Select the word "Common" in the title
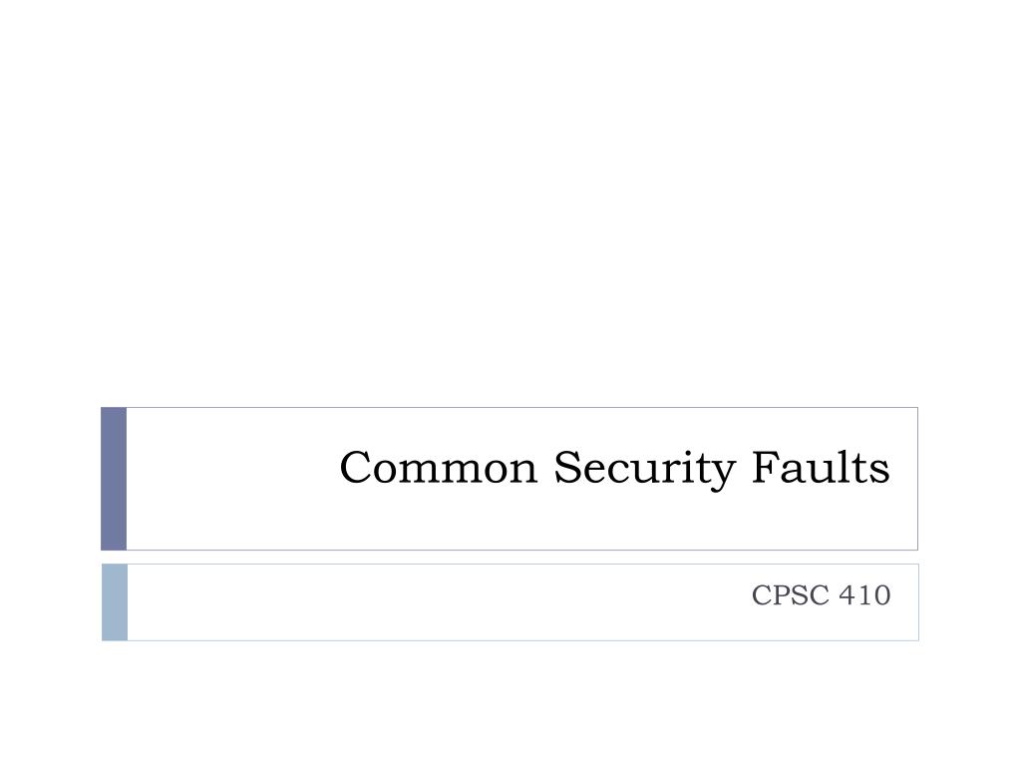Screen dimensions: 1021x766 (439, 467)
